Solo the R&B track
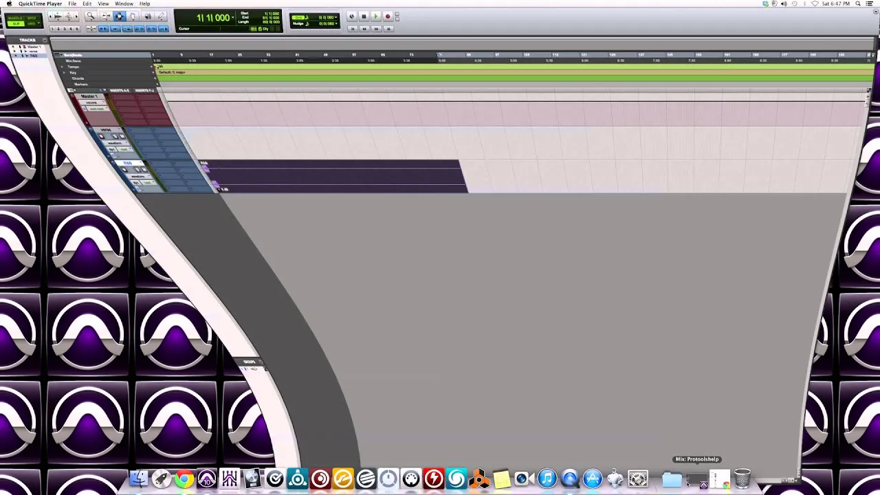This screenshot has width=880, height=495. pos(137,170)
